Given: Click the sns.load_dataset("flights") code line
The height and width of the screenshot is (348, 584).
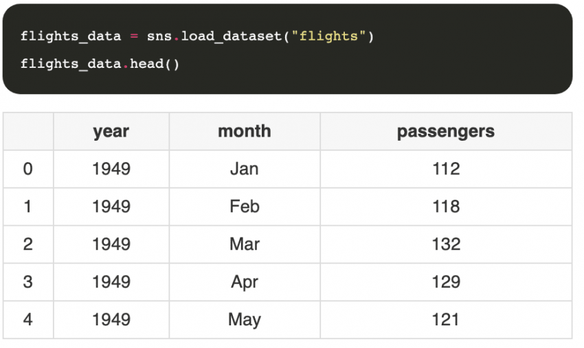Looking at the screenshot, I should point(197,36).
